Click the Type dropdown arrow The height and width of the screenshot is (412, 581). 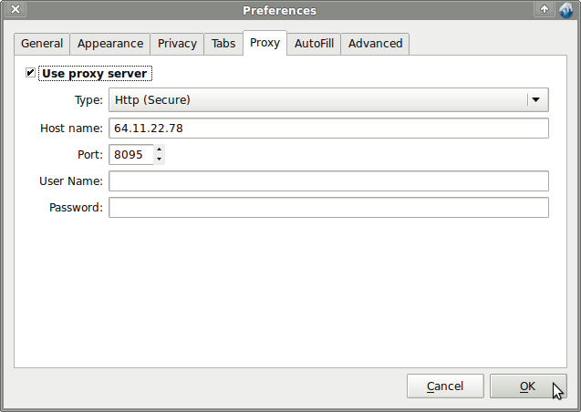[535, 100]
